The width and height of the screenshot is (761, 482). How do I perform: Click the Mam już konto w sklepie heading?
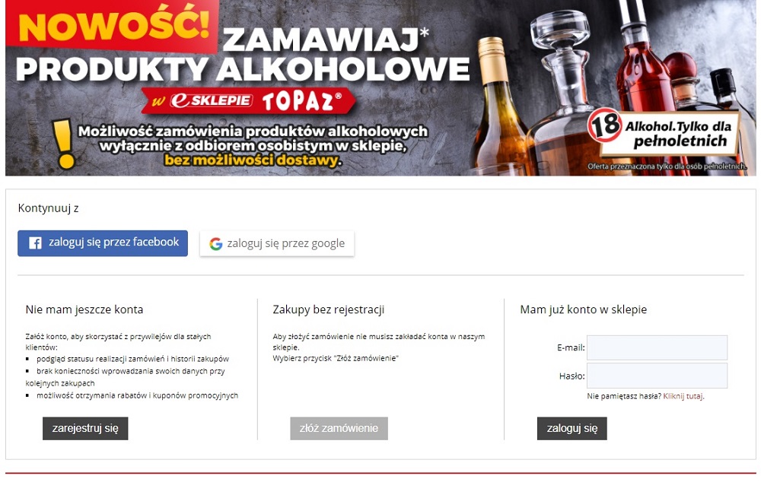coord(584,309)
